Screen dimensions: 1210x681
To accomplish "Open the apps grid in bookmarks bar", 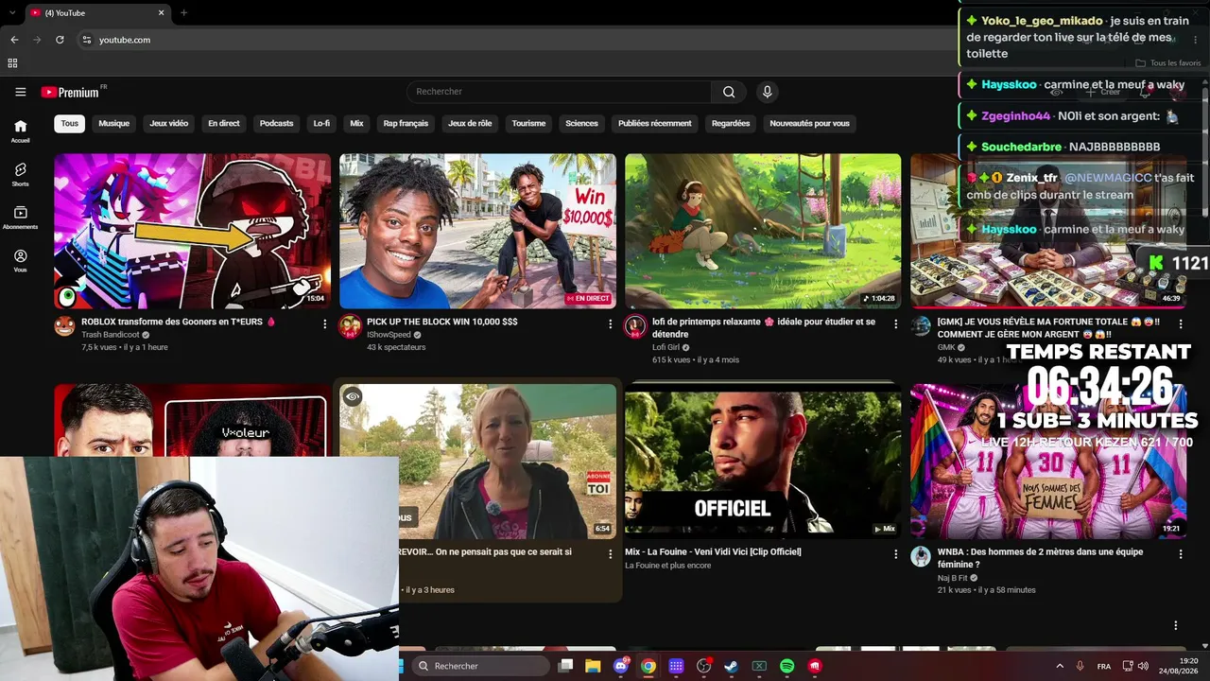I will click(12, 63).
